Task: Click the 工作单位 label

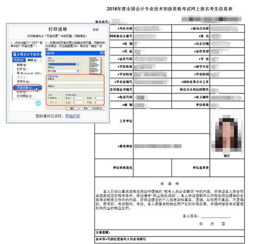Action: coord(126,121)
